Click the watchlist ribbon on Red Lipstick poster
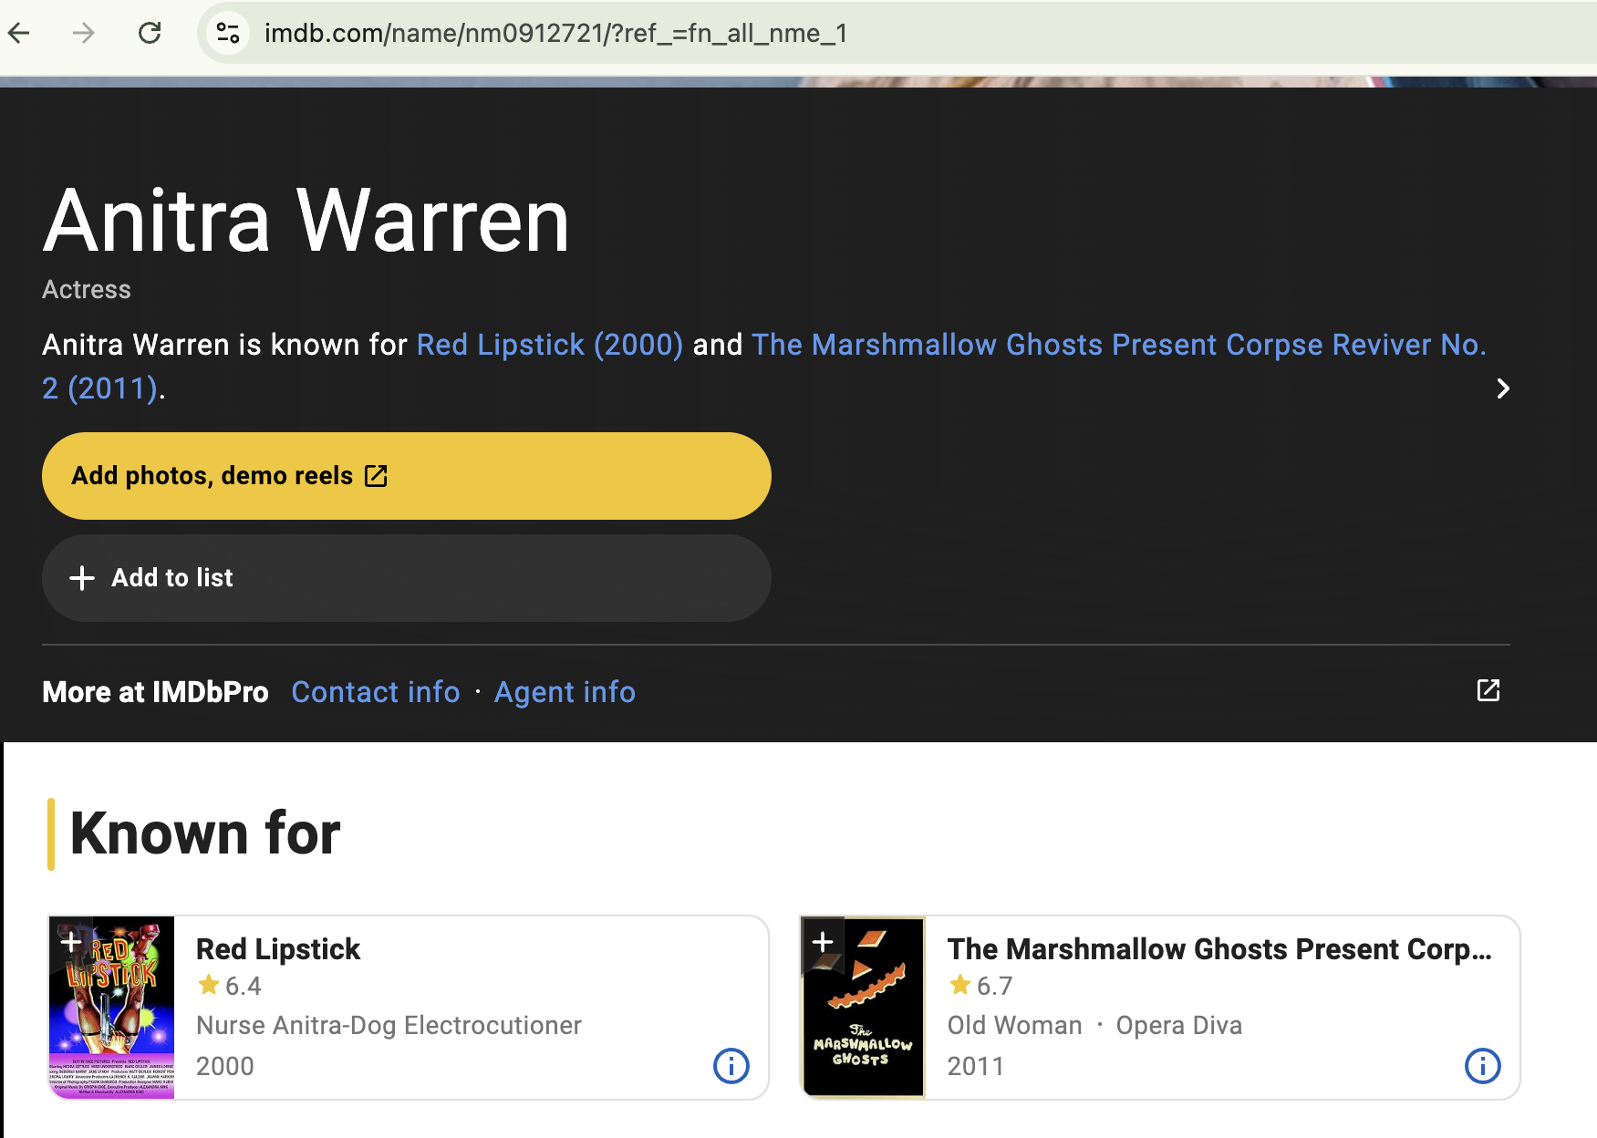Screen dimensions: 1597x1138 69,943
